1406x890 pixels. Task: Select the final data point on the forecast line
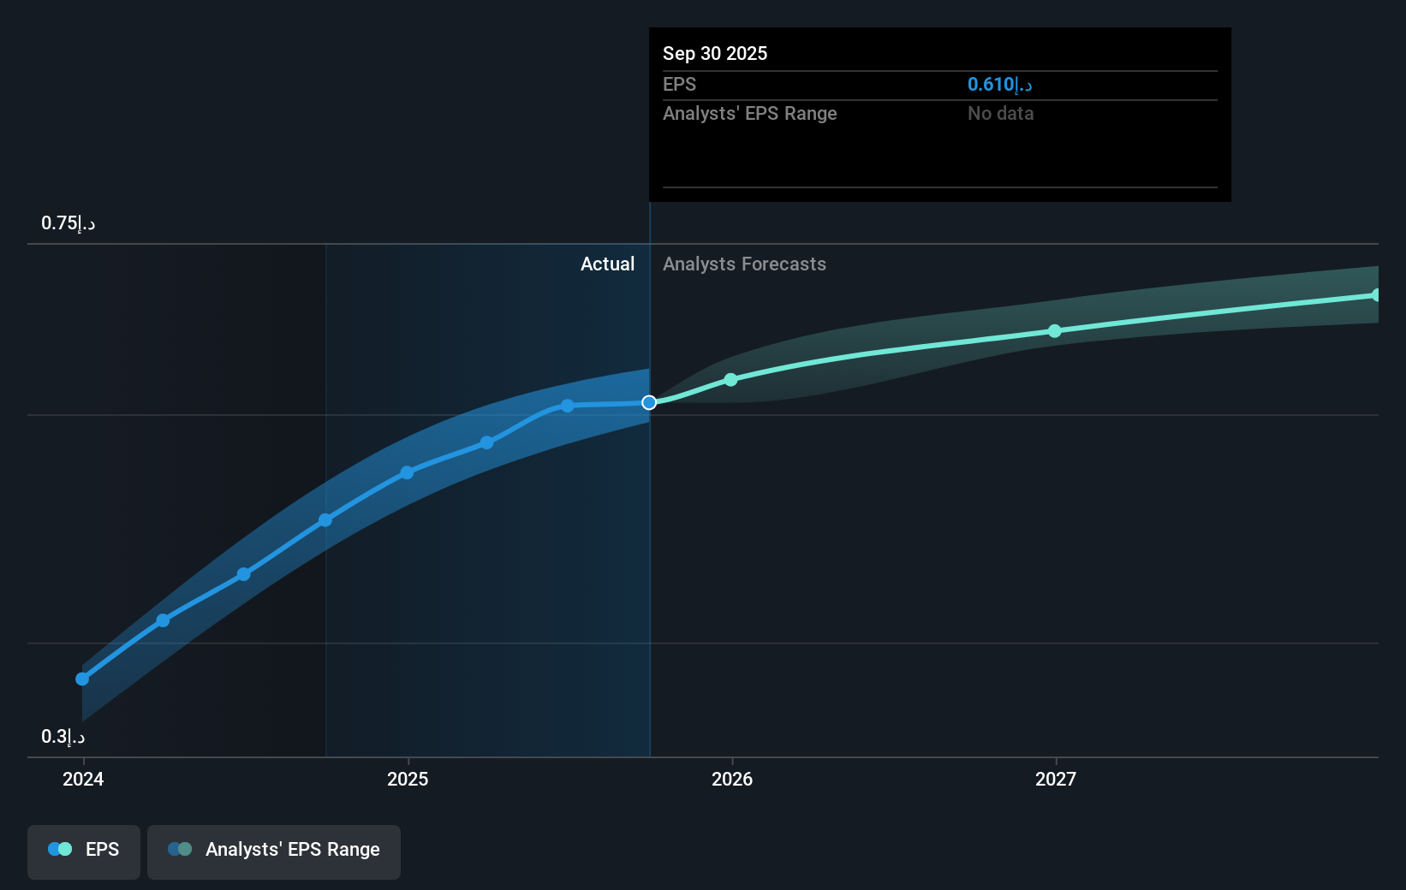pyautogui.click(x=1378, y=295)
